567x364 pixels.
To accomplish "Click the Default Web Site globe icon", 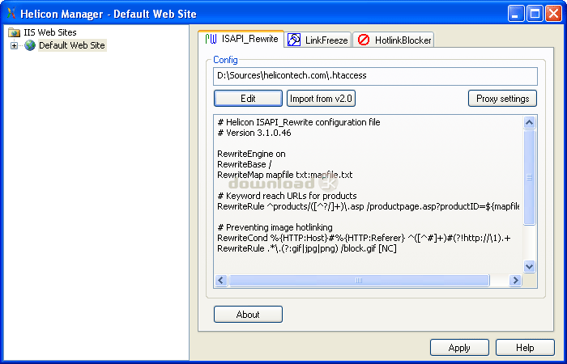I will pyautogui.click(x=30, y=45).
